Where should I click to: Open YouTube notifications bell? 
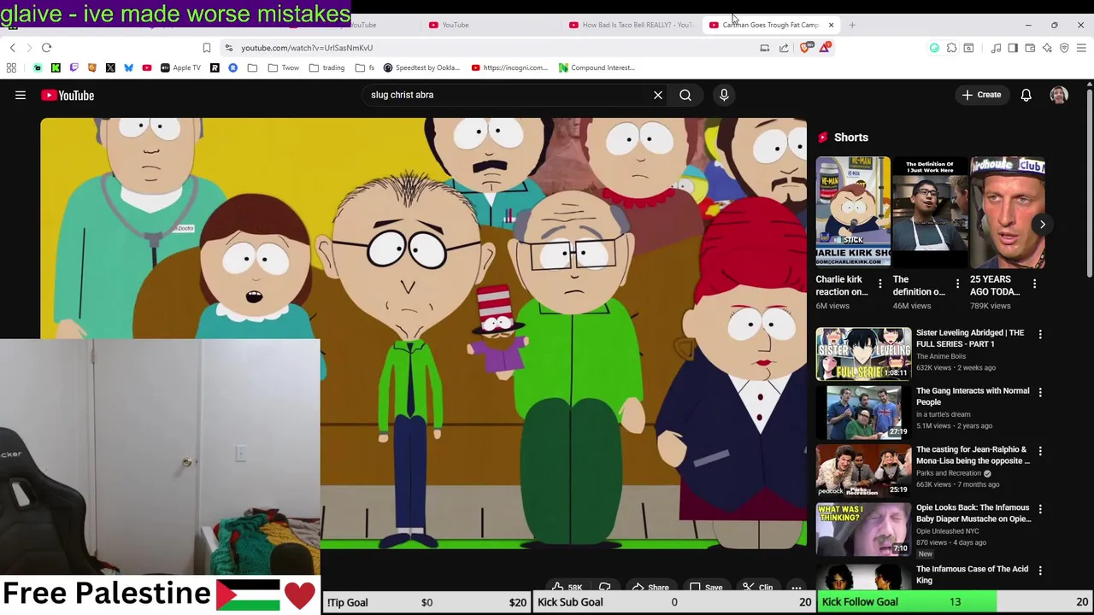click(x=1026, y=95)
